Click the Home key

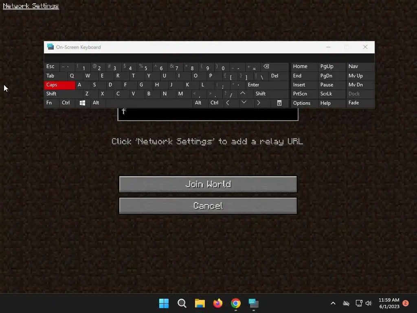(304, 66)
